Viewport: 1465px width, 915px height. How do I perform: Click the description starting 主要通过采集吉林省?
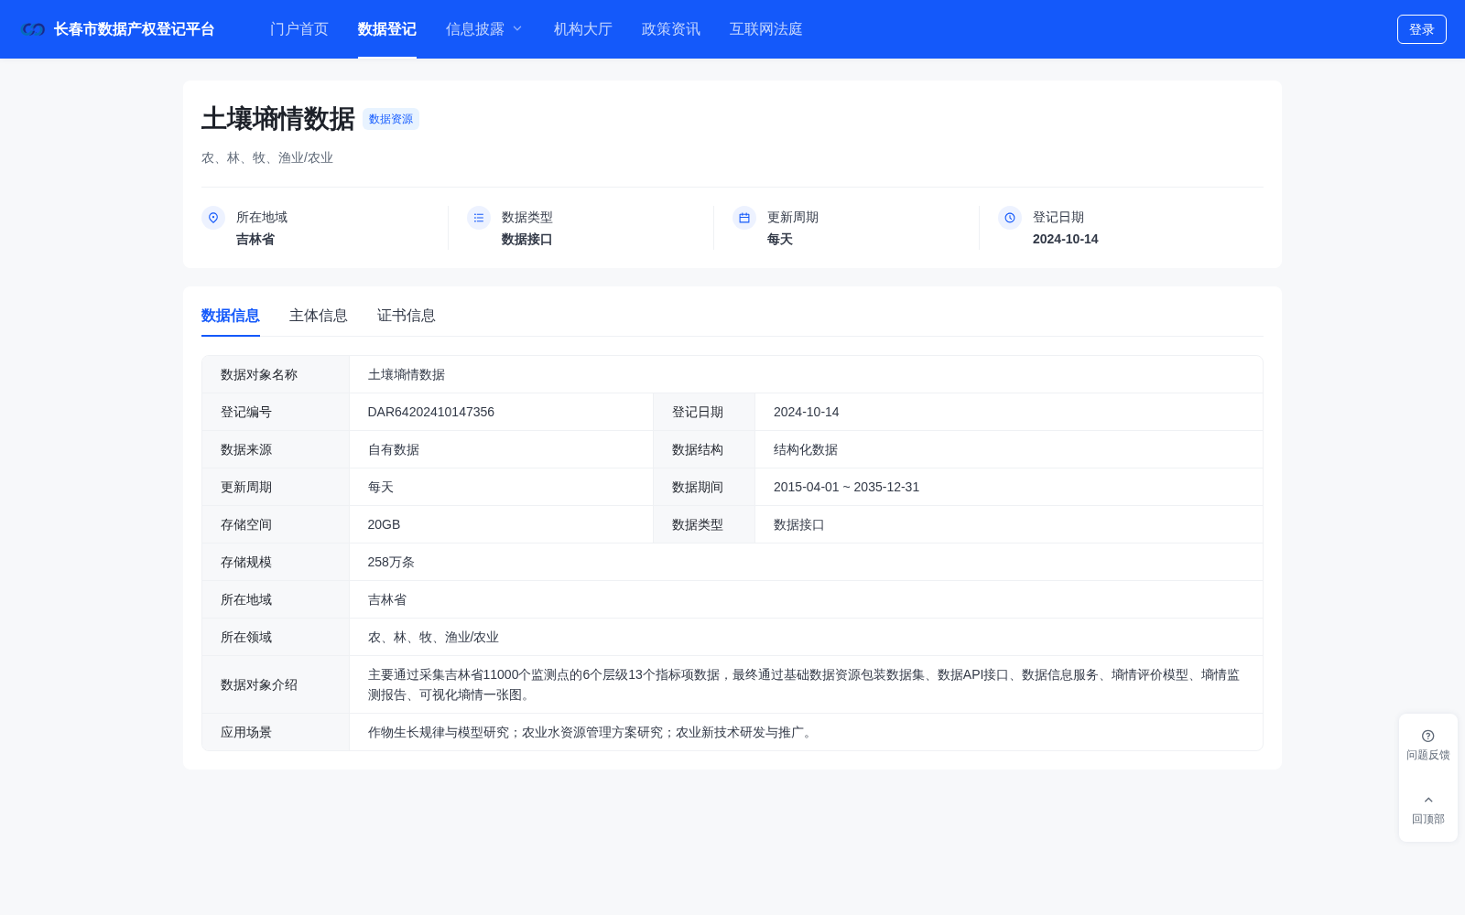(804, 684)
